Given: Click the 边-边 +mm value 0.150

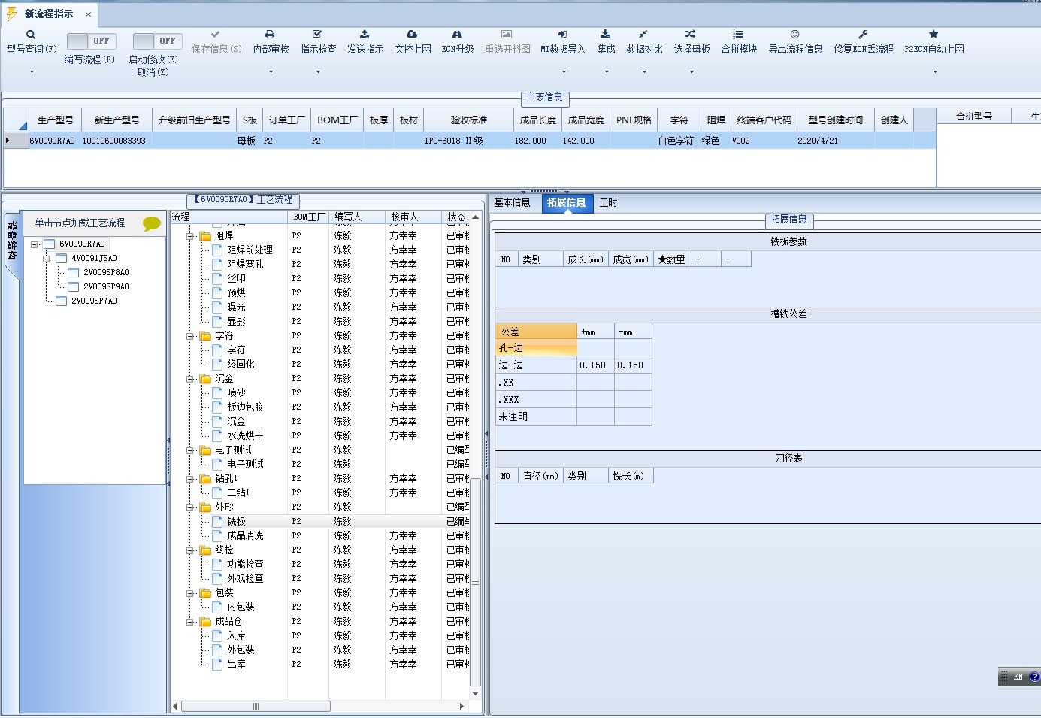Looking at the screenshot, I should 595,365.
